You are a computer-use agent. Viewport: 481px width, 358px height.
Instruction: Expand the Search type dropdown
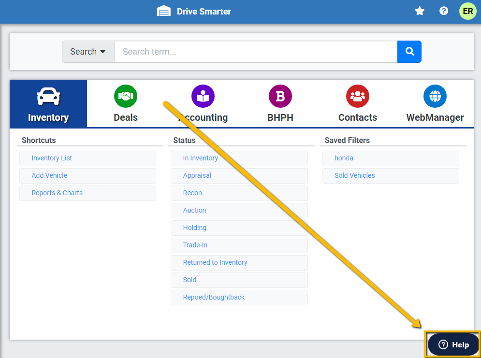point(88,52)
